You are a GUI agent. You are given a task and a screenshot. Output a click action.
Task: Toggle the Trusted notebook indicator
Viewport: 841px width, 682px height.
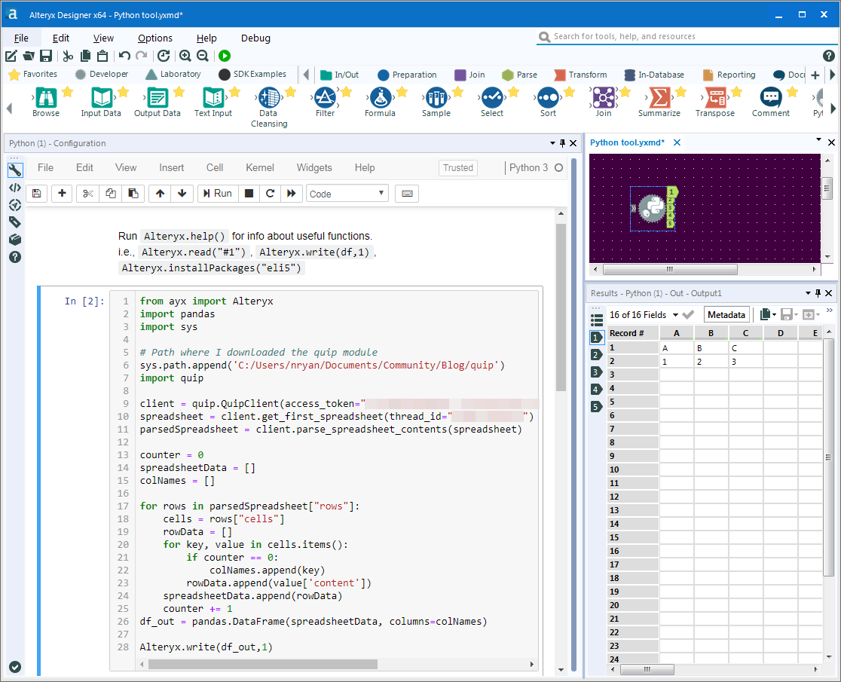(457, 168)
